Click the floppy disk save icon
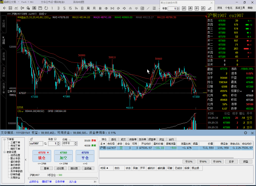 click(40, 8)
